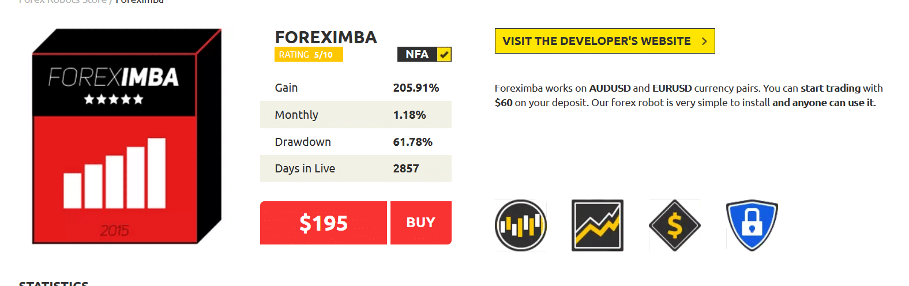Select the Drawdown 61.78% row
909x286 pixels.
coord(356,142)
